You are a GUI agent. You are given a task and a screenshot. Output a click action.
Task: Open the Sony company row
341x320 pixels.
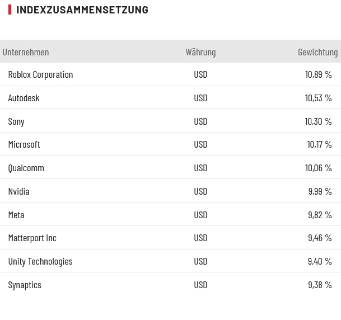tap(16, 121)
